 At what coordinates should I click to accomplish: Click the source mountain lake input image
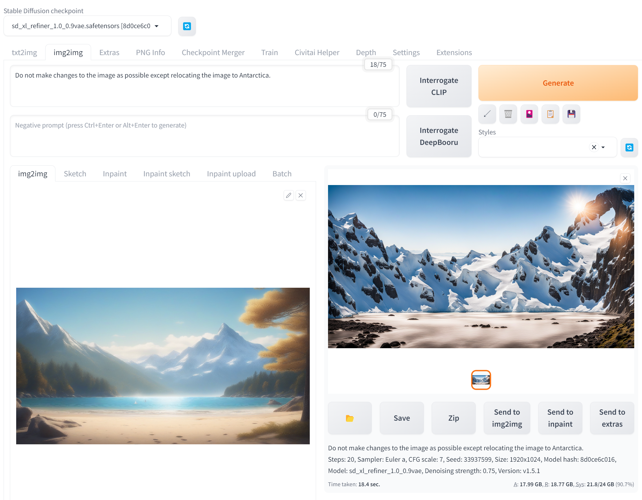tap(163, 366)
